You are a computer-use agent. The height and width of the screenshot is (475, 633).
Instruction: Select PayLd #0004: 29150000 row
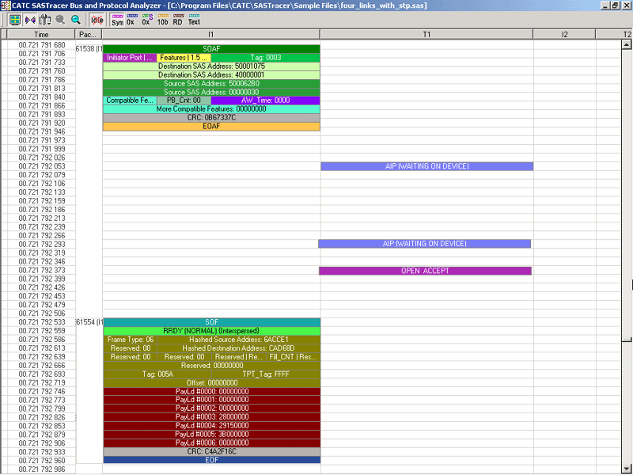[x=212, y=426]
